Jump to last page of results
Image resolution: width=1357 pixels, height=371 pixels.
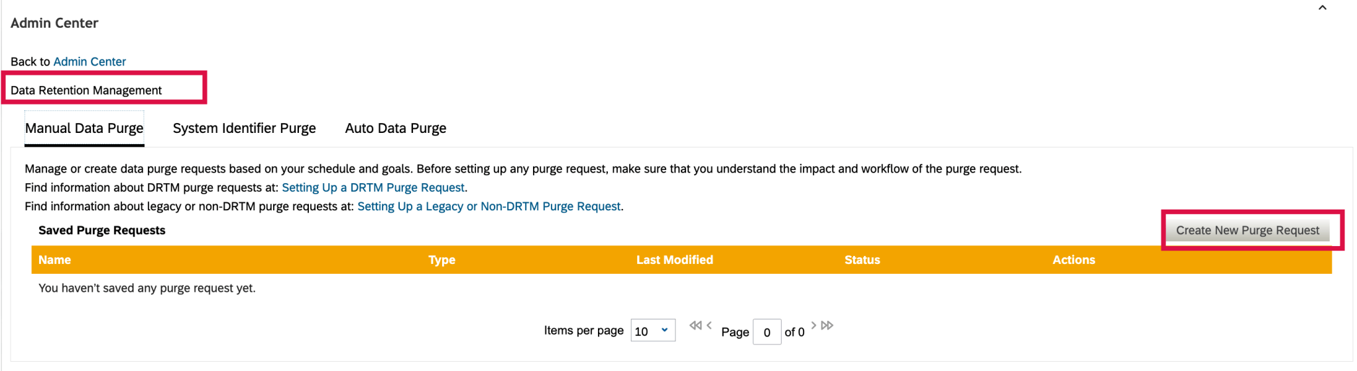pyautogui.click(x=827, y=325)
